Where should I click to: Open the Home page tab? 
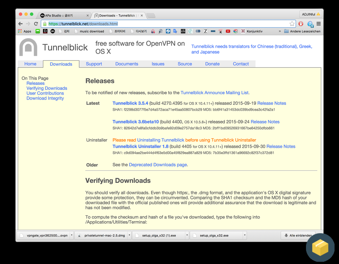(x=30, y=64)
